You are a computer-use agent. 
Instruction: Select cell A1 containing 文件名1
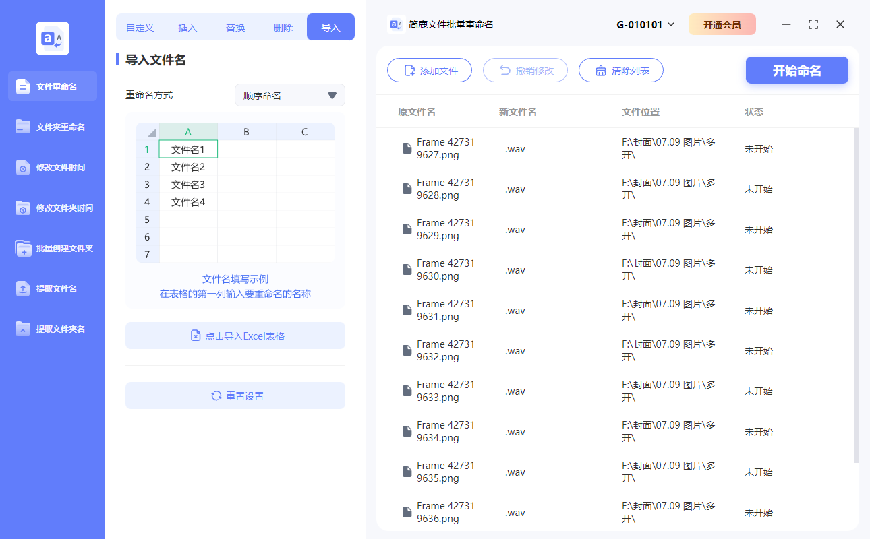pyautogui.click(x=188, y=148)
